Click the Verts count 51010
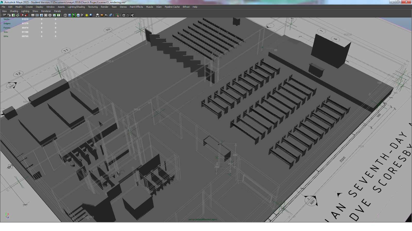 click(x=25, y=19)
